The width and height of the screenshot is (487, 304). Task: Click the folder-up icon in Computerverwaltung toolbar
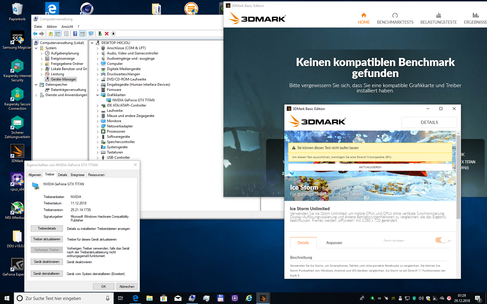(51, 34)
